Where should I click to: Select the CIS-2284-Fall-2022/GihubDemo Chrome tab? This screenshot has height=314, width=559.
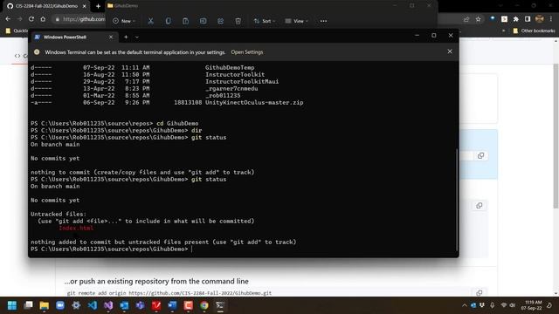coord(46,6)
